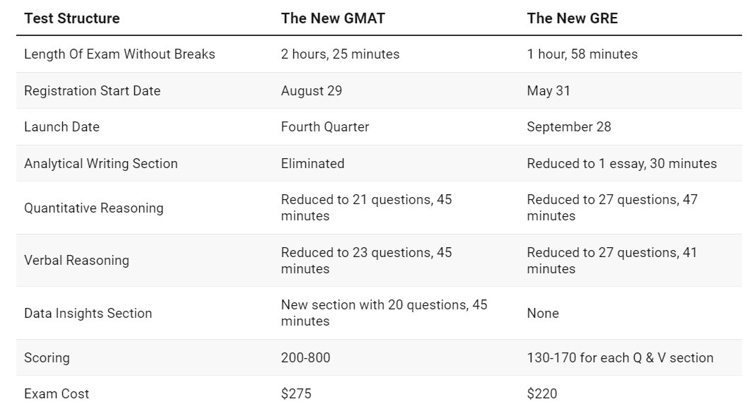The width and height of the screenshot is (752, 416).
Task: Click the Eliminated cell
Action: (312, 164)
